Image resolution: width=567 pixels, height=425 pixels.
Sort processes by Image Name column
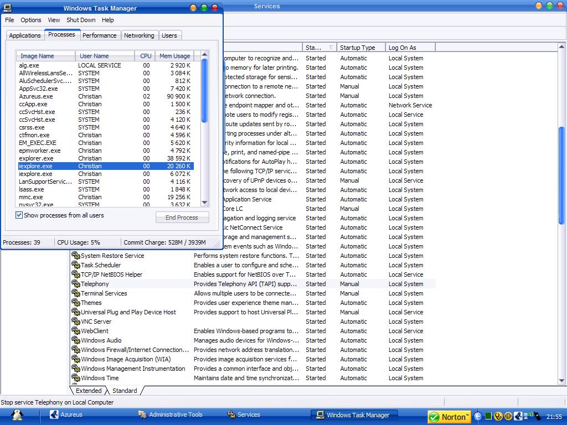point(45,56)
